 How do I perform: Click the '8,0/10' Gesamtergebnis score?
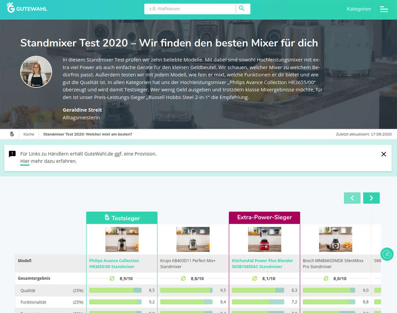[340, 278]
